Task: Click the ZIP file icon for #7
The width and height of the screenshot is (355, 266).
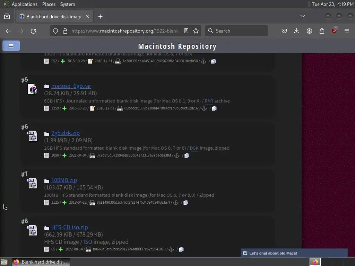Action: tap(33, 183)
